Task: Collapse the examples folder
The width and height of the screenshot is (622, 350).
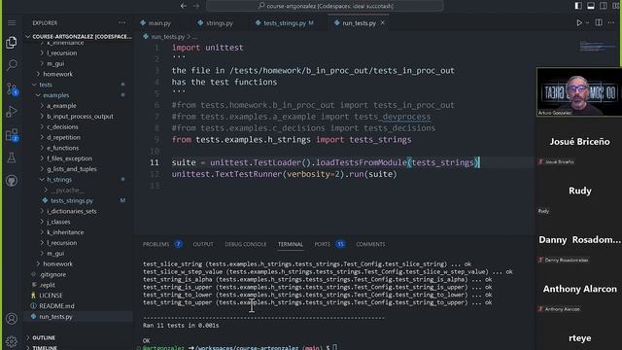Action: coord(56,95)
